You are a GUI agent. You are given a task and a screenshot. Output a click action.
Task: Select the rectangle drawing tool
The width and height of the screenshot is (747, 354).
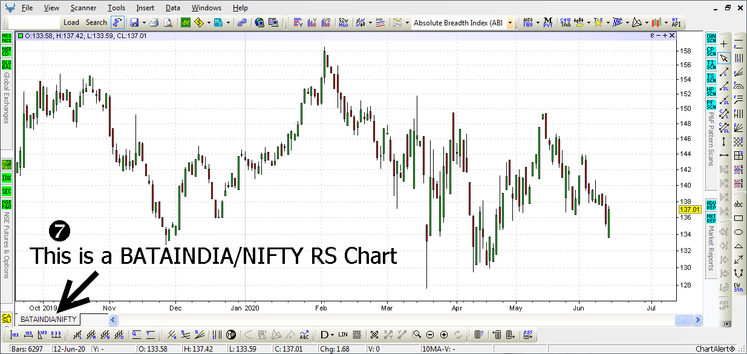739,218
